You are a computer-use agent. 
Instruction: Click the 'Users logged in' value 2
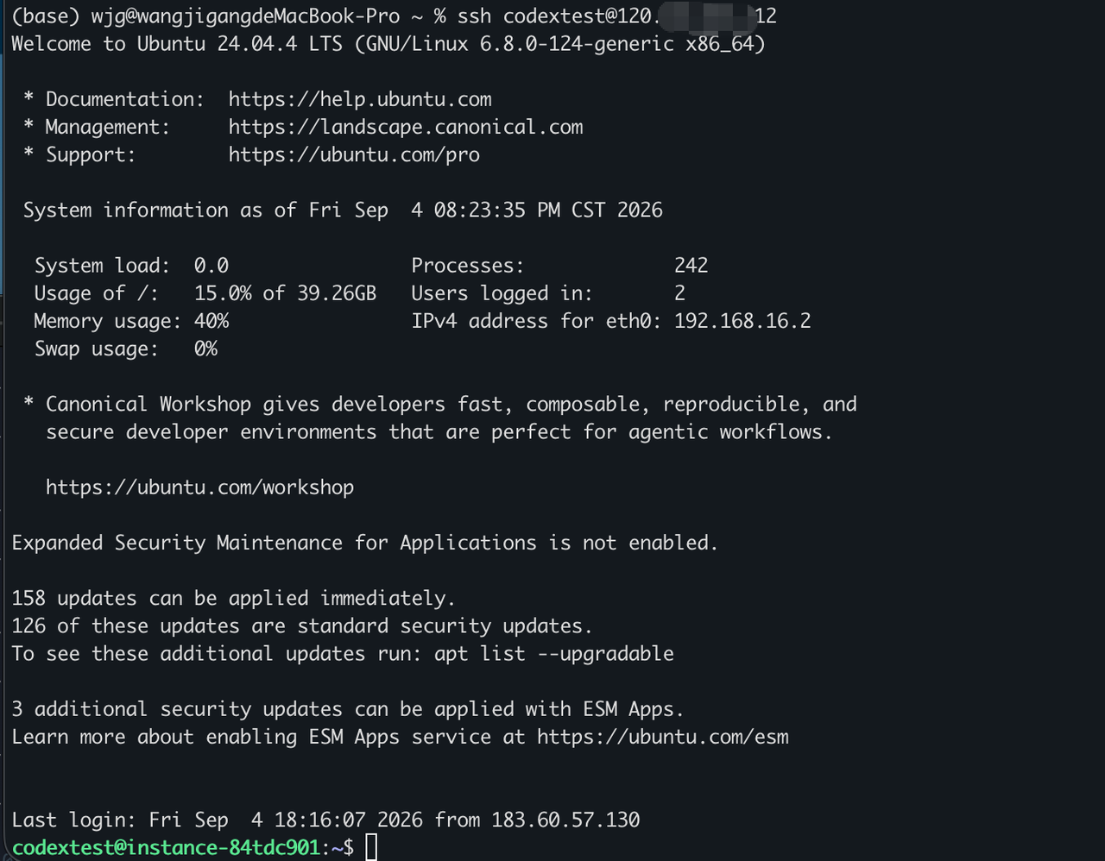coord(679,293)
